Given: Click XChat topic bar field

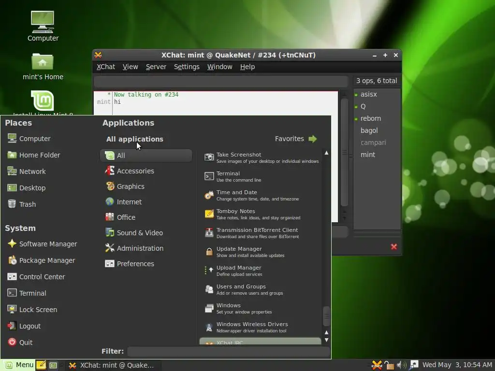Looking at the screenshot, I should point(220,81).
